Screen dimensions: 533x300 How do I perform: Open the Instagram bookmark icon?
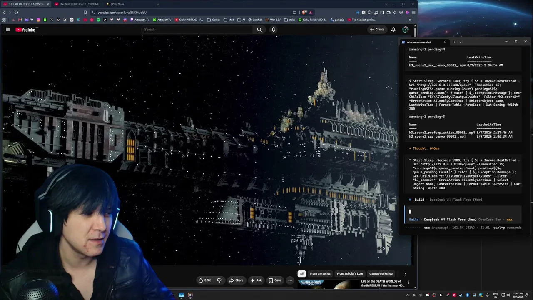click(x=38, y=20)
